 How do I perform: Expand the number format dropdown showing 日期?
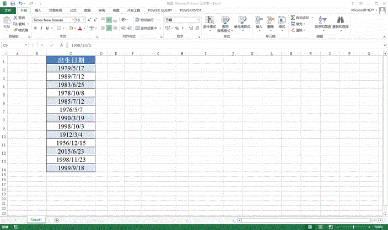click(x=198, y=20)
